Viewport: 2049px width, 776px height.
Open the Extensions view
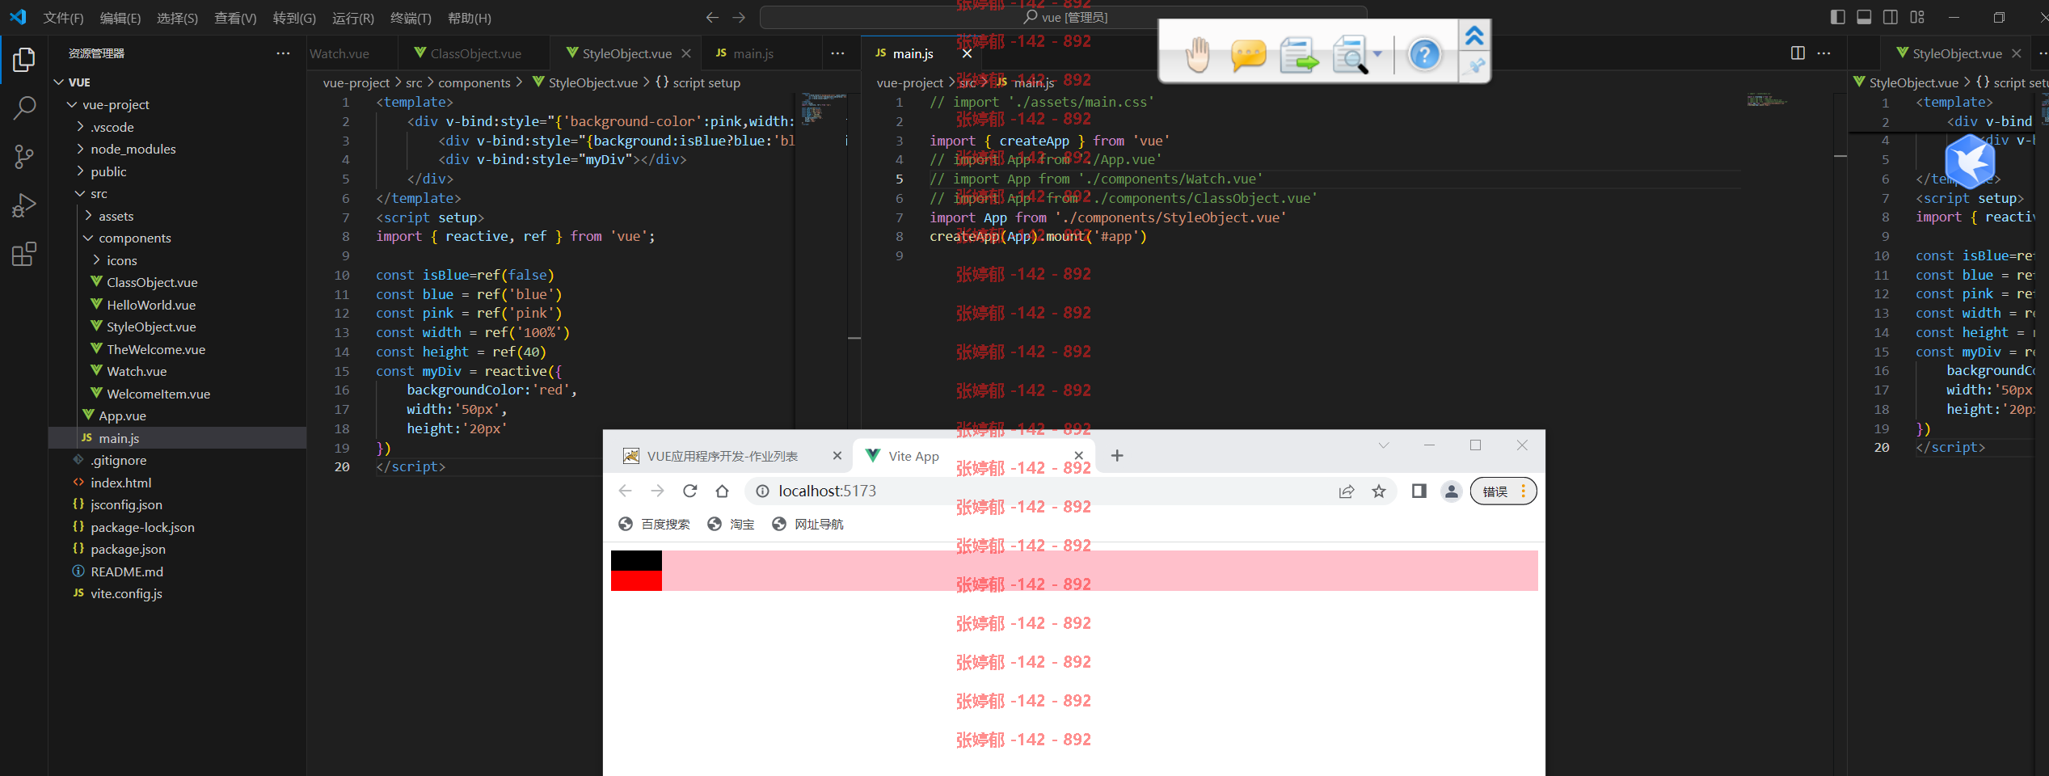click(x=24, y=255)
